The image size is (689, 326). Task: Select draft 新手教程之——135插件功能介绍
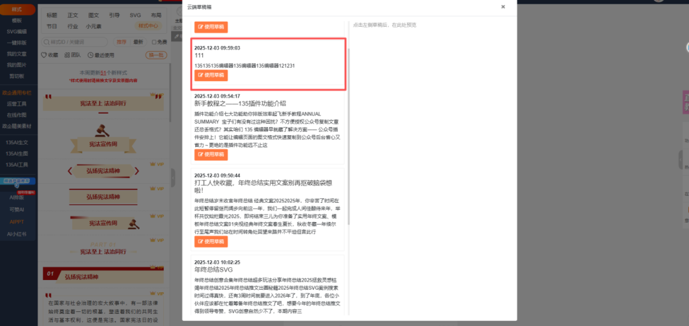point(240,104)
